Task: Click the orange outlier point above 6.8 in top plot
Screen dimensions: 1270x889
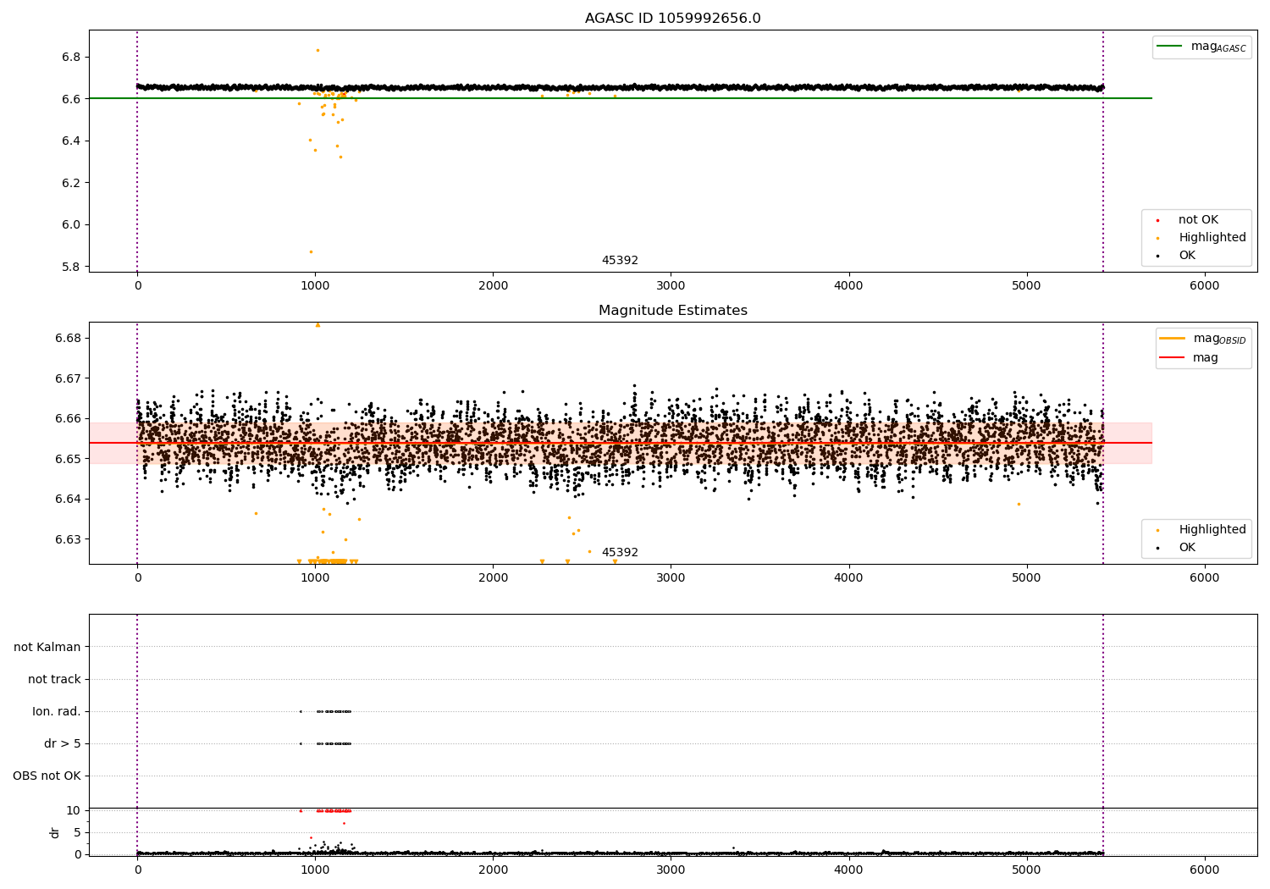Action: [317, 50]
